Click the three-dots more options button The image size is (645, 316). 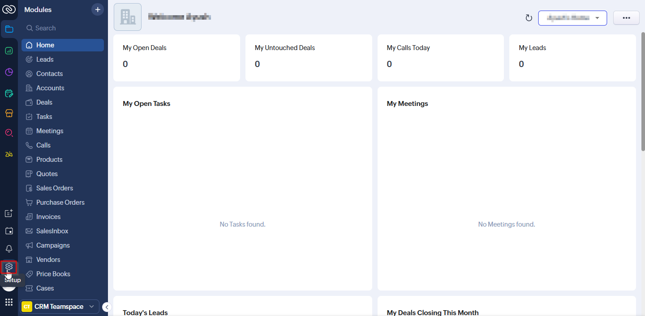626,18
